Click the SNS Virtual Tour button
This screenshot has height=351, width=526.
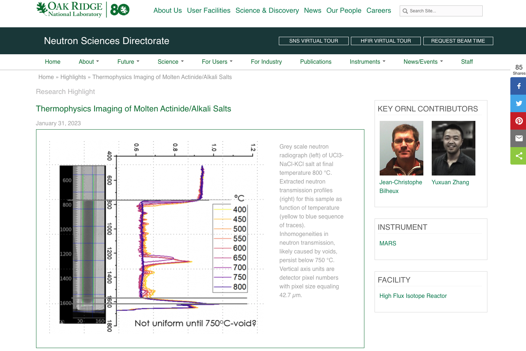[x=313, y=41]
